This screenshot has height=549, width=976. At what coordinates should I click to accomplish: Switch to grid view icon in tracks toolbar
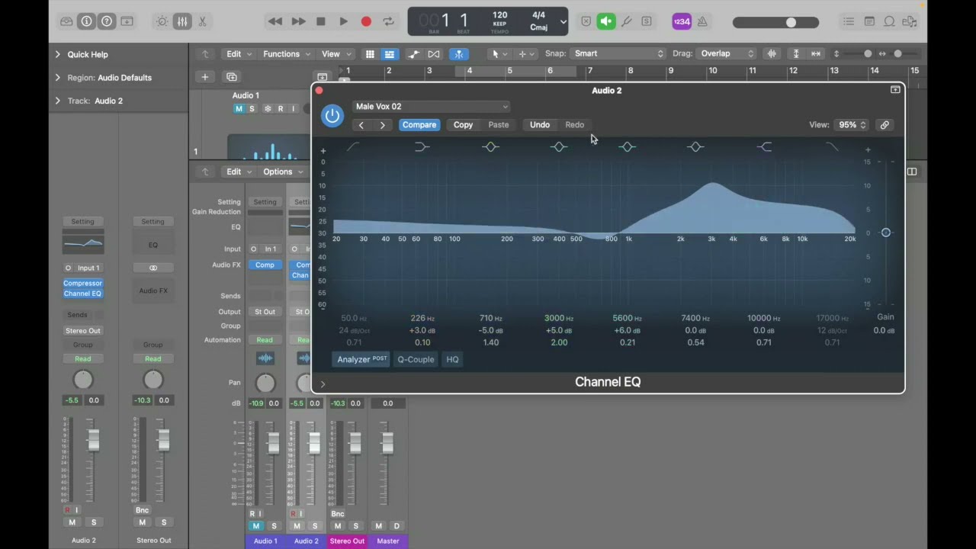click(370, 53)
